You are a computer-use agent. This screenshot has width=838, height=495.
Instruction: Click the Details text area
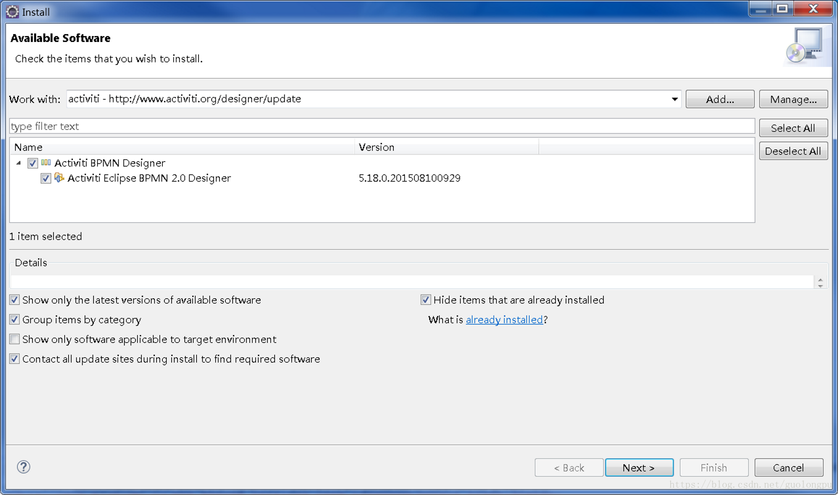click(412, 282)
